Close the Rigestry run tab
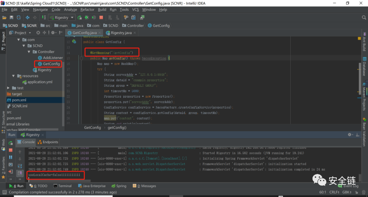The width and height of the screenshot is (368, 197). pos(43,135)
